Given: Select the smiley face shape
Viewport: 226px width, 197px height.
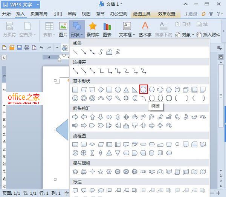Looking at the screenshot, I should pos(75,98).
